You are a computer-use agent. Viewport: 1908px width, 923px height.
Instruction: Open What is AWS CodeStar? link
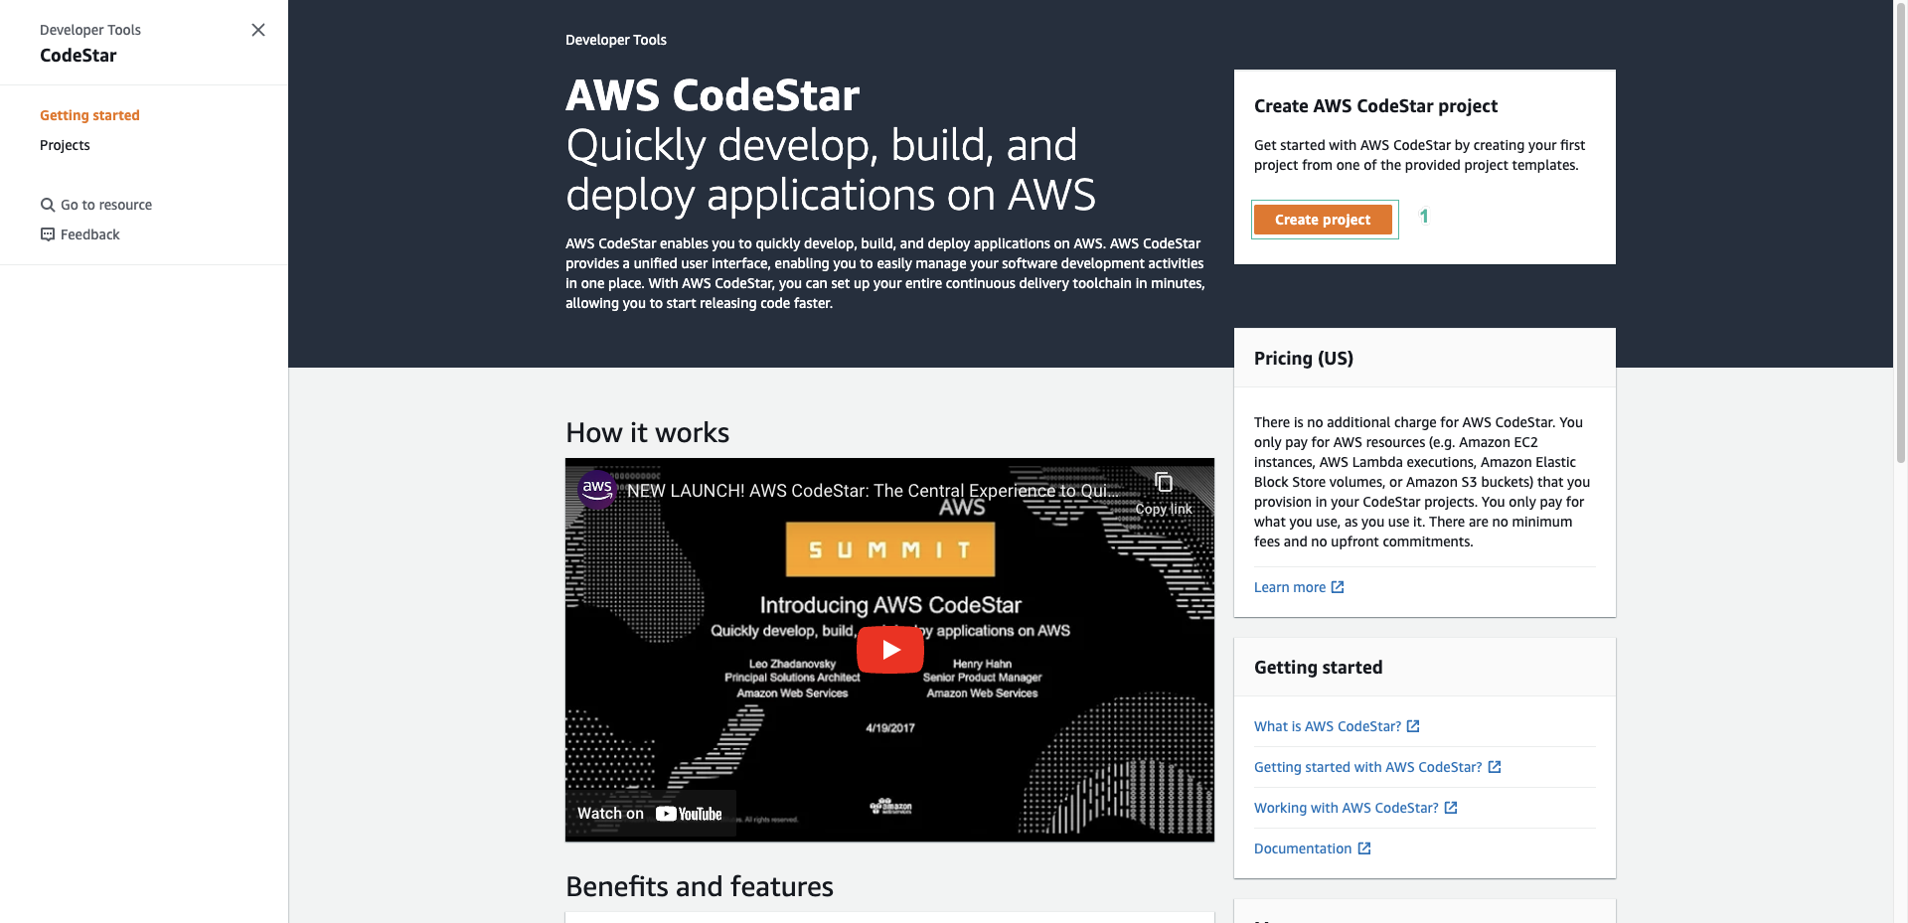[x=1337, y=726]
